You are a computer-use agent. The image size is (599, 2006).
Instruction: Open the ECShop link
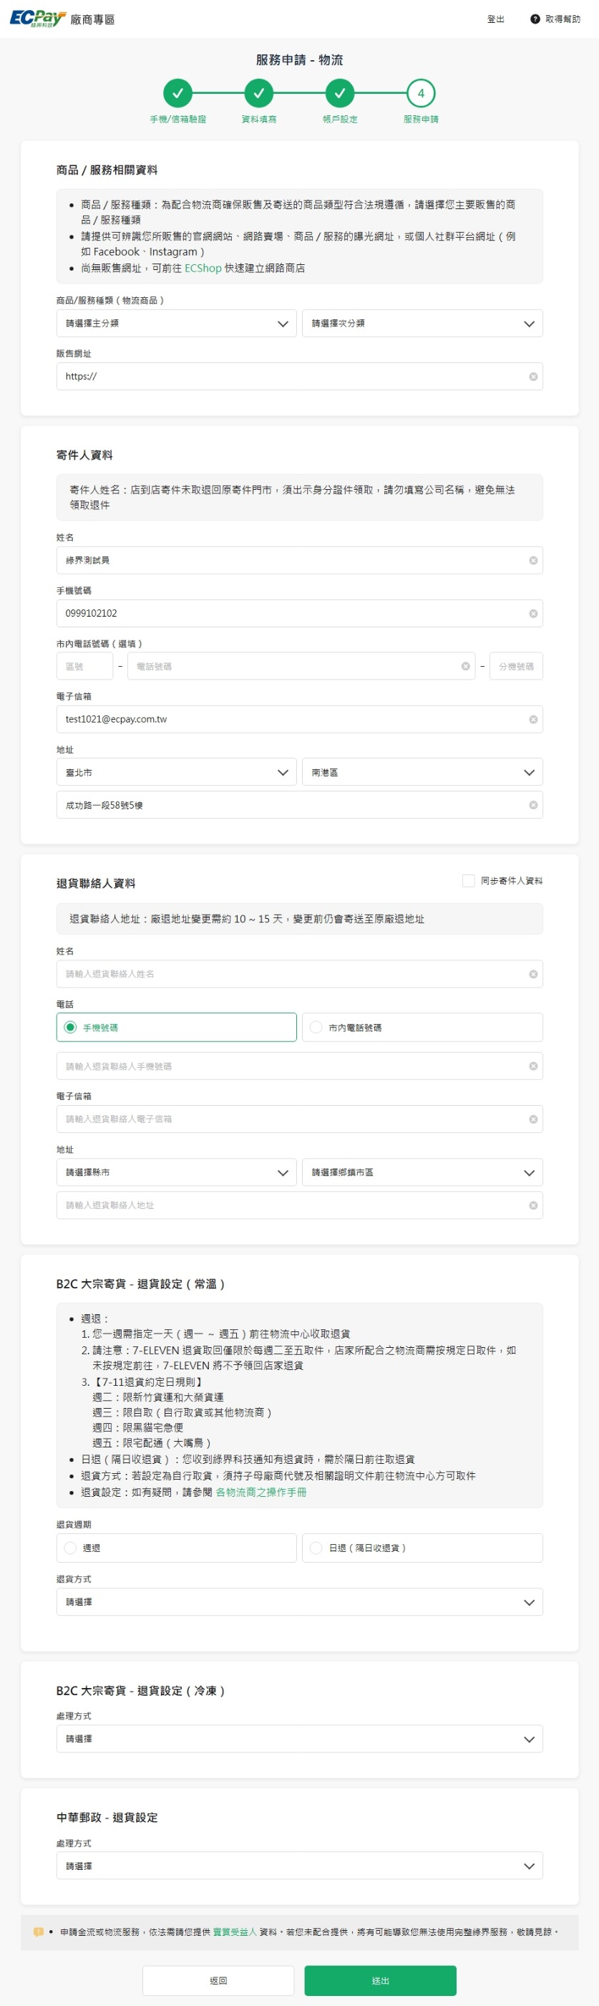click(203, 268)
